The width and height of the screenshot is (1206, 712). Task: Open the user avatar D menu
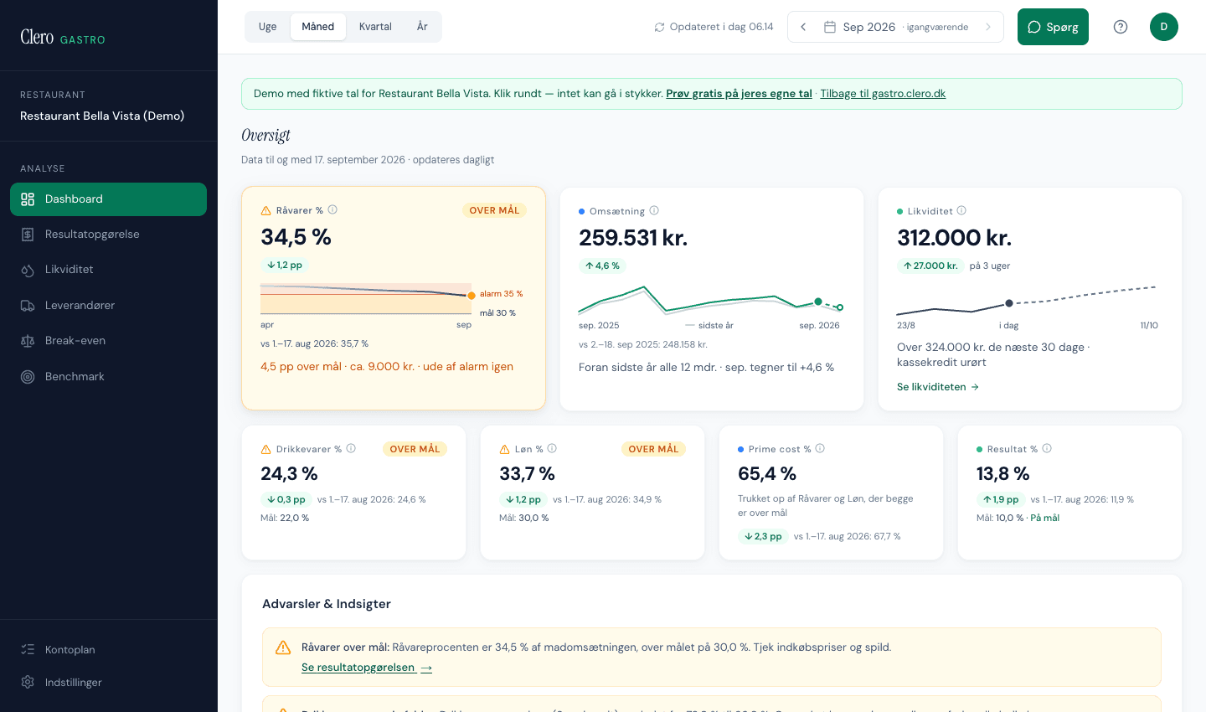1164,27
